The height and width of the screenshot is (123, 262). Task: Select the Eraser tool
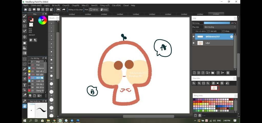(25, 21)
